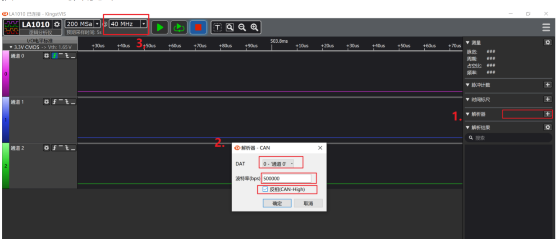Open LA1010 device settings gear
The width and height of the screenshot is (559, 239).
(x=57, y=24)
